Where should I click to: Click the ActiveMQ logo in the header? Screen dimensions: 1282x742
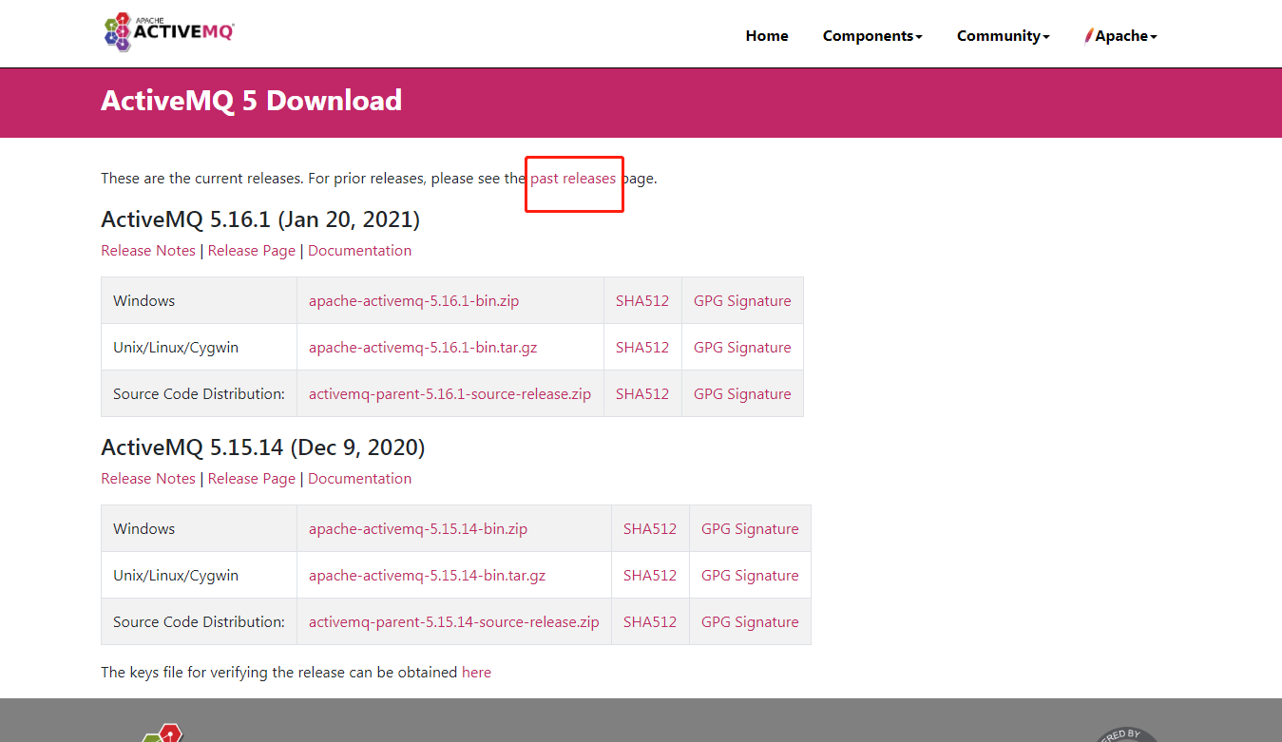click(168, 31)
